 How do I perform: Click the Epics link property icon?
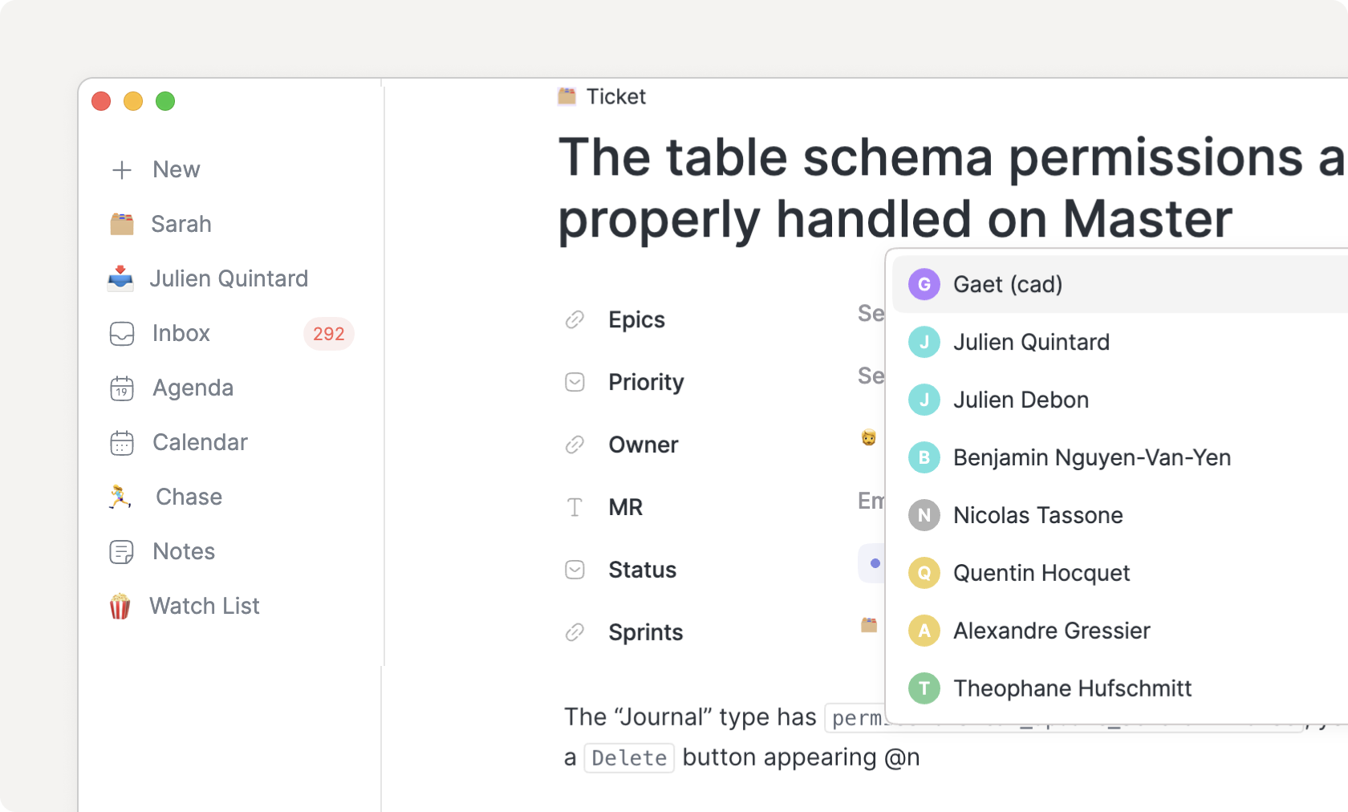click(575, 320)
